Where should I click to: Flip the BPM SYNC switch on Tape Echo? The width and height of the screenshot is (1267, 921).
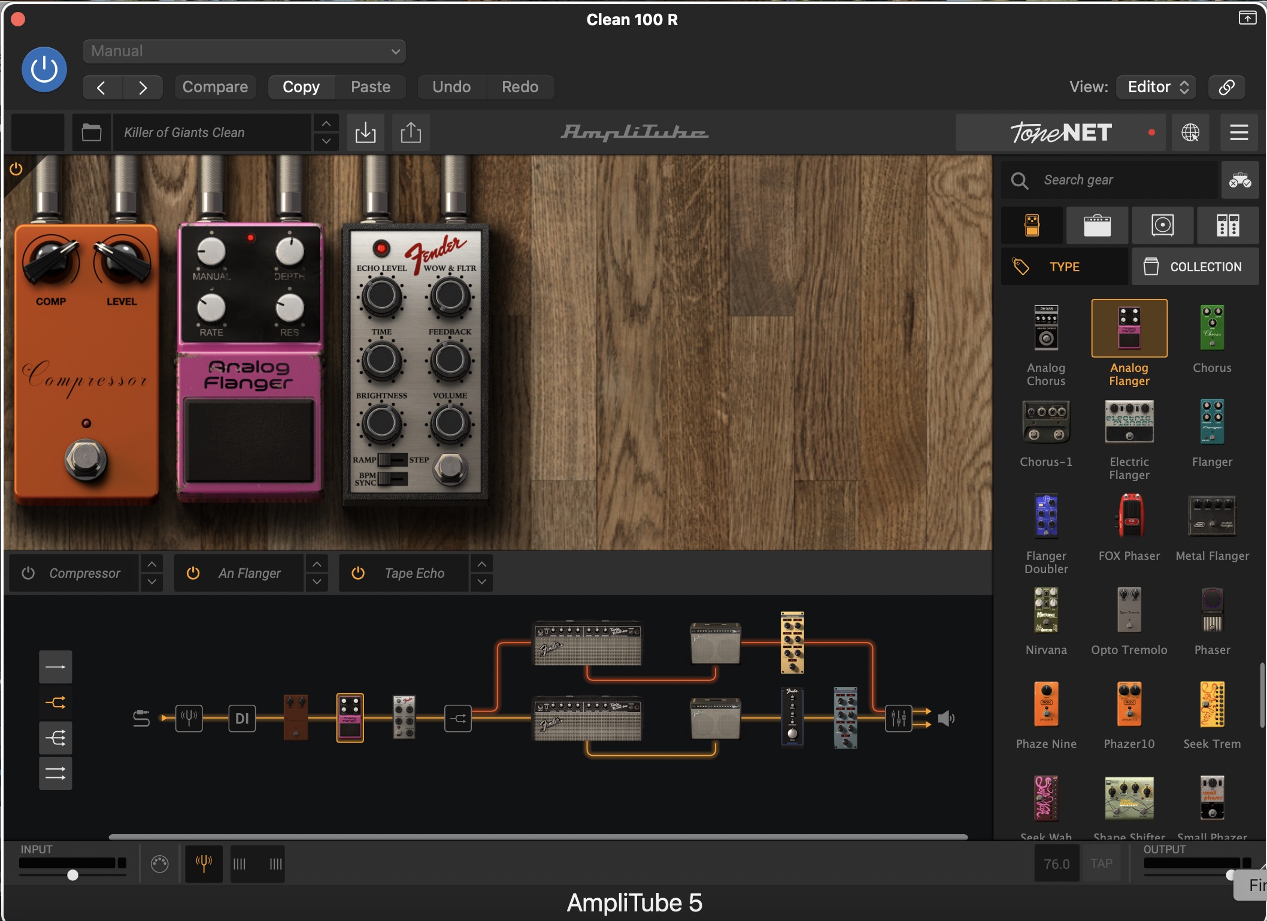point(393,479)
